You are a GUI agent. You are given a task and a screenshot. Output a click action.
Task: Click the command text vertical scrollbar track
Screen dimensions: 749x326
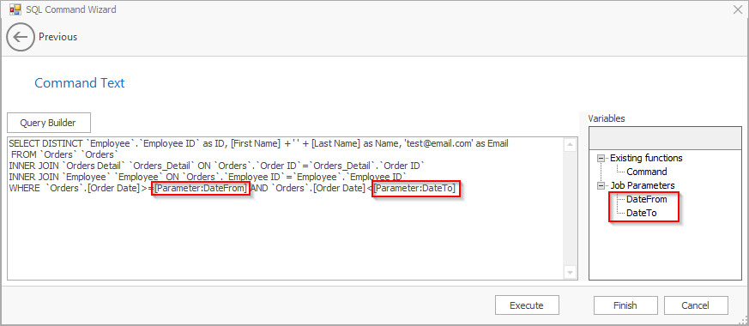point(570,208)
